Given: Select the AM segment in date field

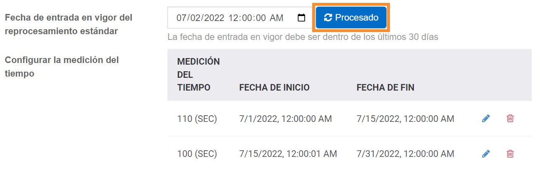Looking at the screenshot, I should (x=277, y=18).
